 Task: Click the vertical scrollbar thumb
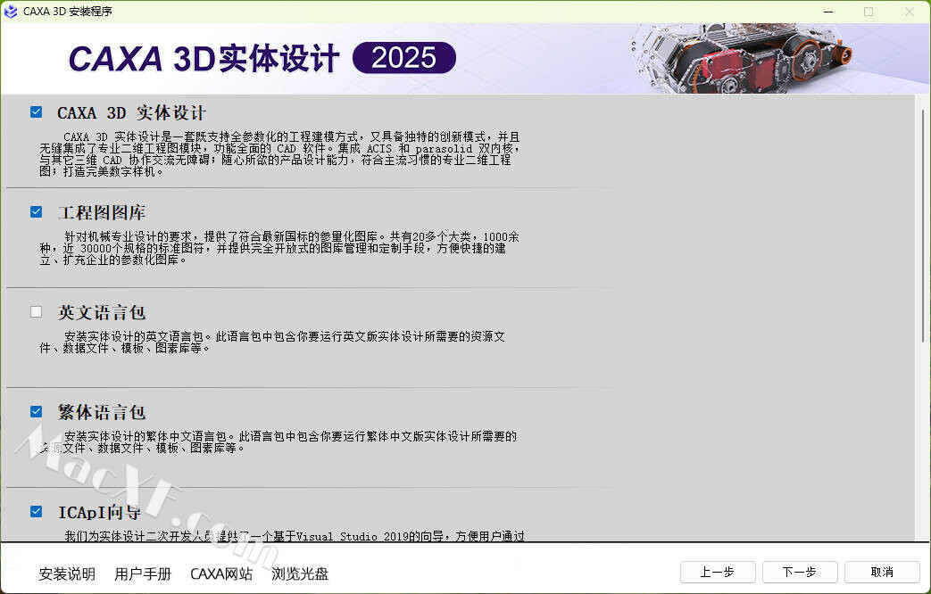point(923,223)
